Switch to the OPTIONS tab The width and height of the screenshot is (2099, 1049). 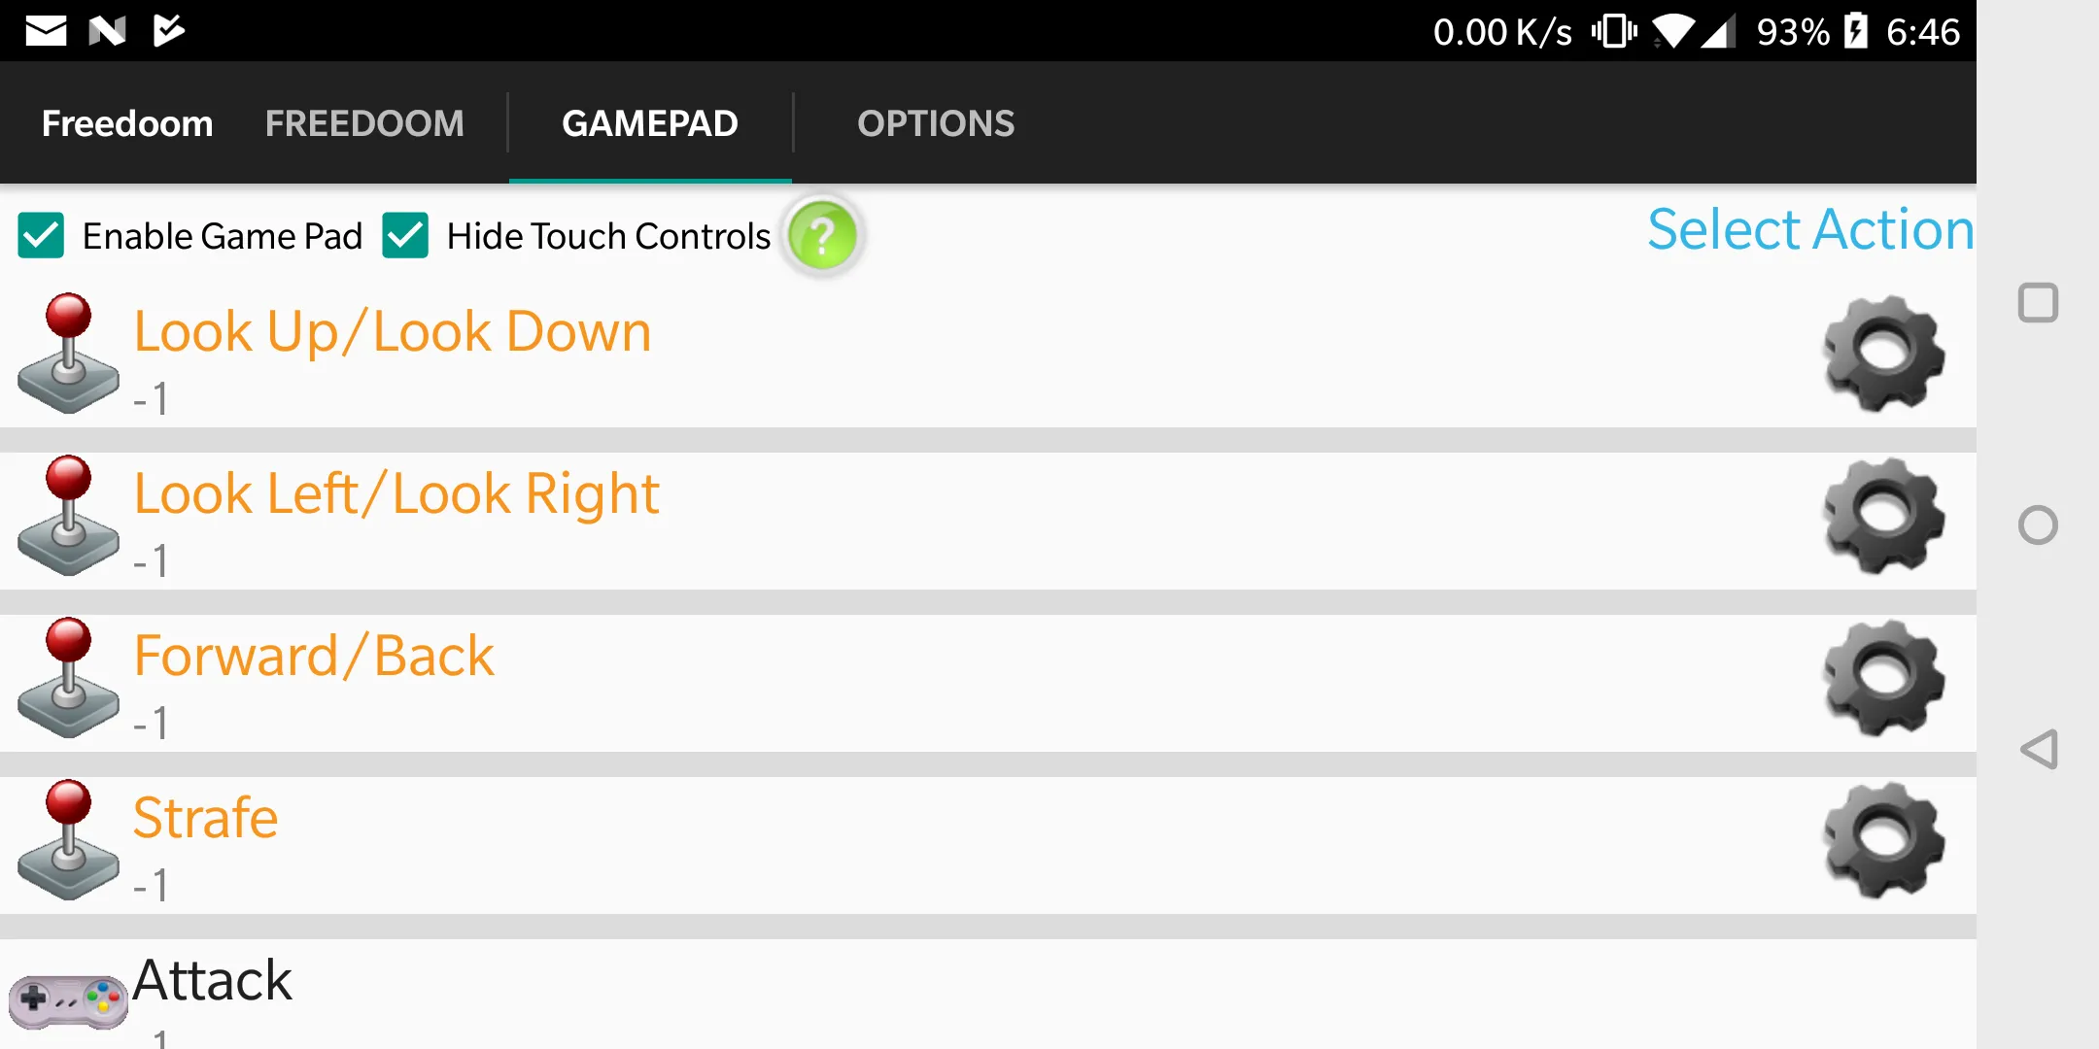coord(936,121)
